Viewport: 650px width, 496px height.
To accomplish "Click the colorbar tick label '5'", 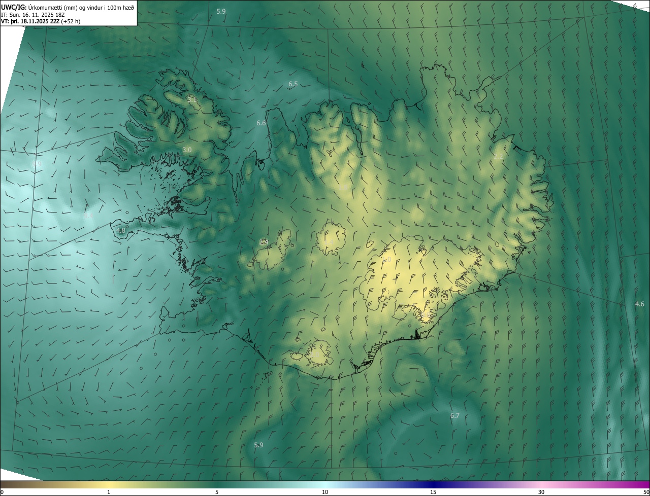I will (x=217, y=492).
